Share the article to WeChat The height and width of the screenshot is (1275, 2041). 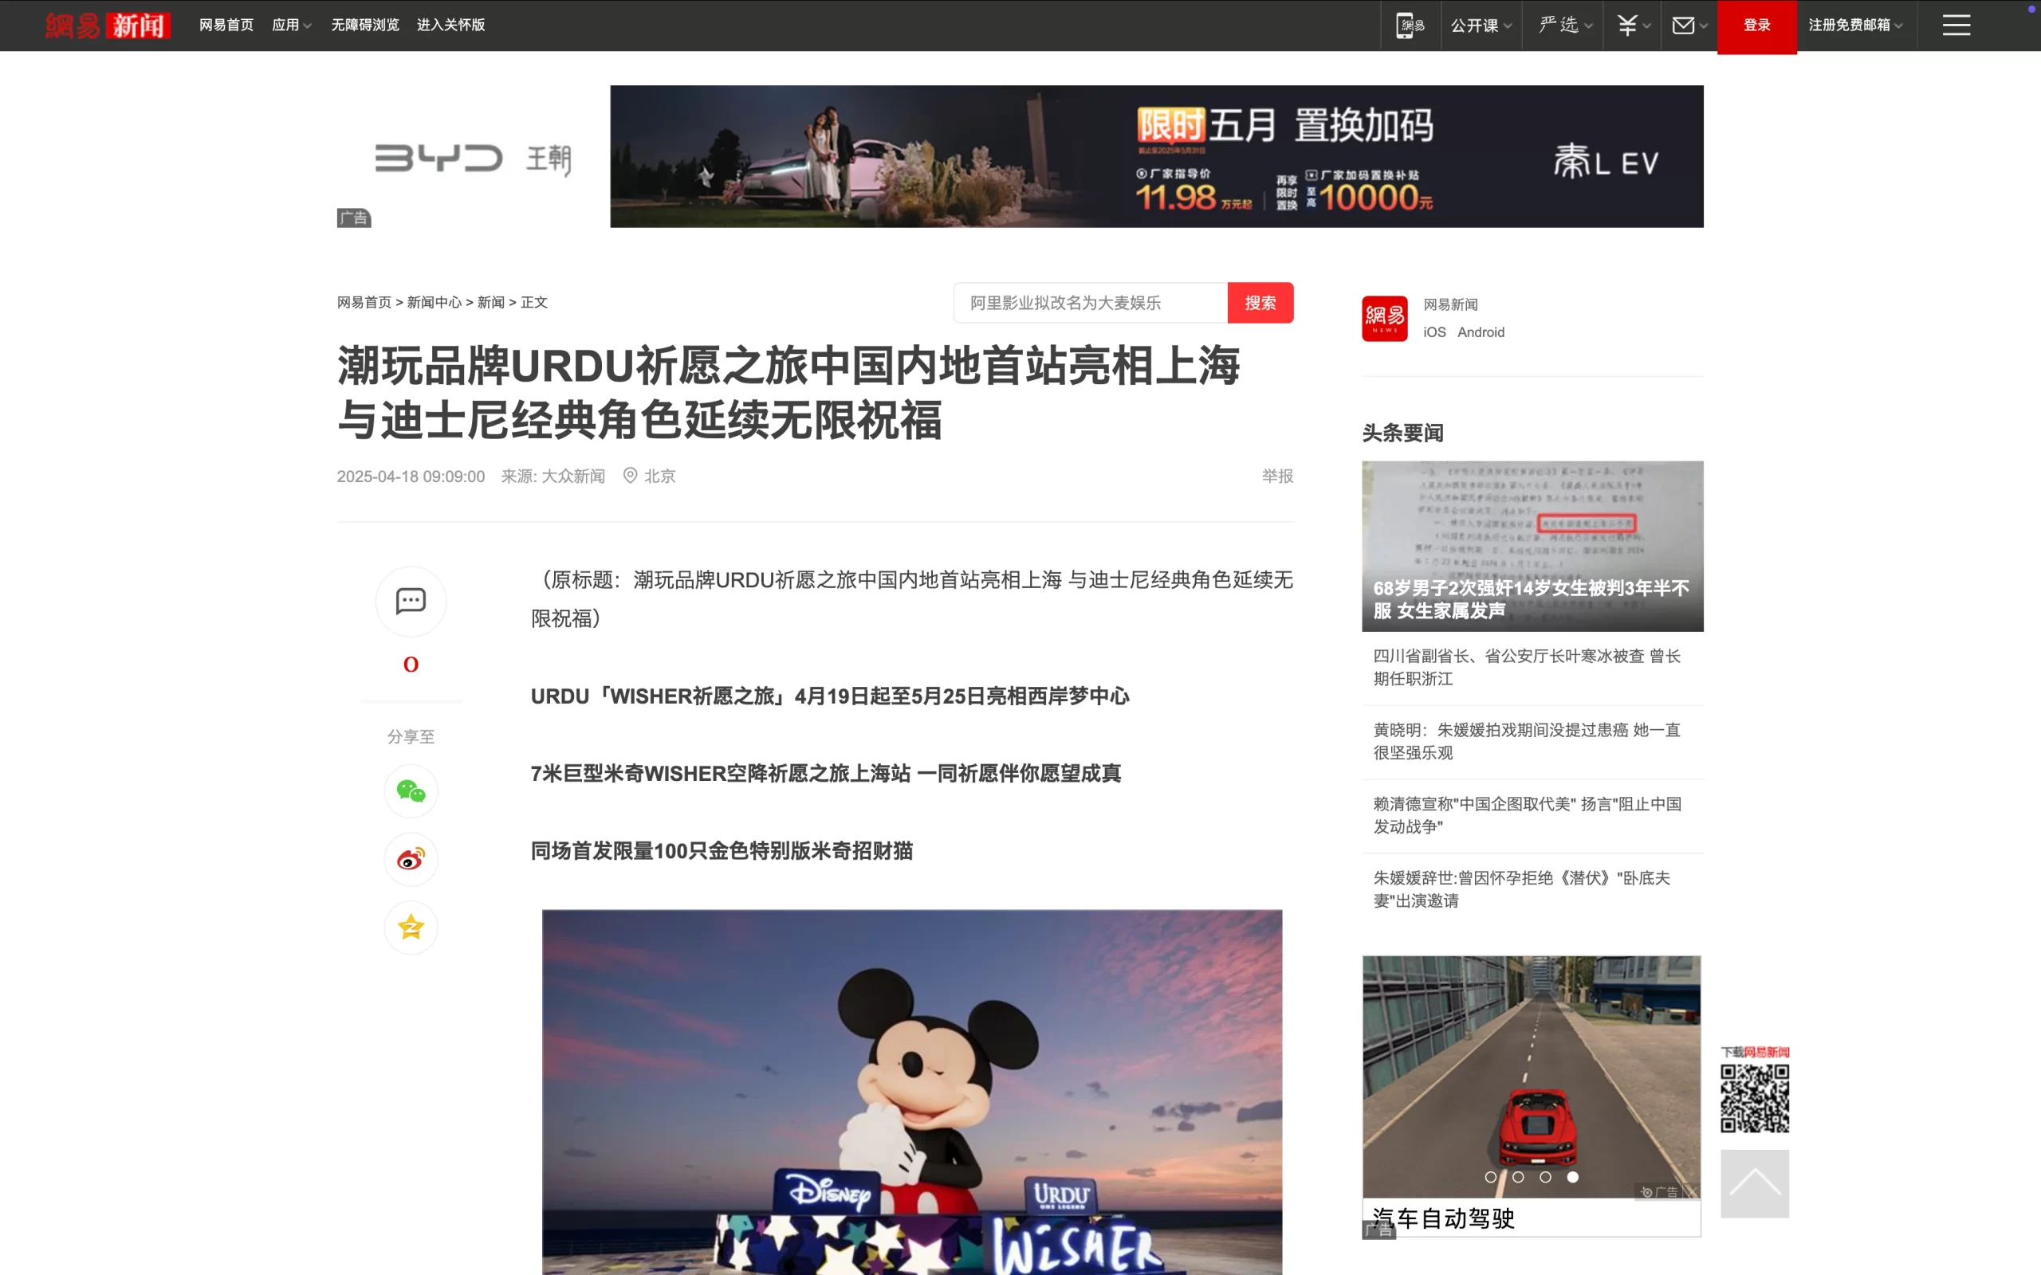(411, 791)
